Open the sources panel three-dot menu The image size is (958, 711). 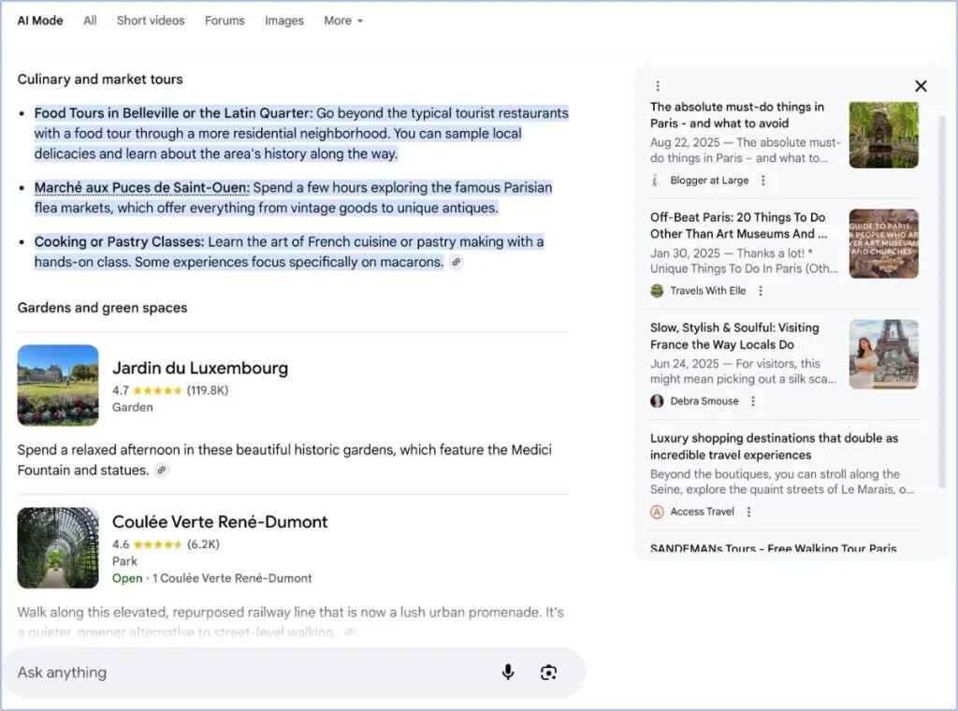pos(658,86)
